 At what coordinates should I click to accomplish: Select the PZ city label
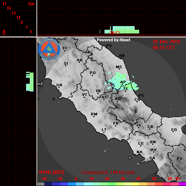click(179, 159)
